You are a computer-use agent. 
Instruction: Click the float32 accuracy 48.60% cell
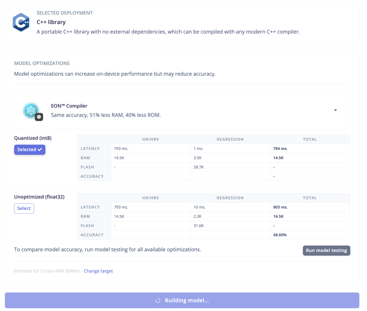[310, 235]
